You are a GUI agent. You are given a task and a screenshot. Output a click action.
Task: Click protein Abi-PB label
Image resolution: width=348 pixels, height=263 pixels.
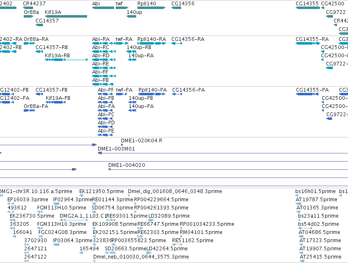(x=106, y=98)
